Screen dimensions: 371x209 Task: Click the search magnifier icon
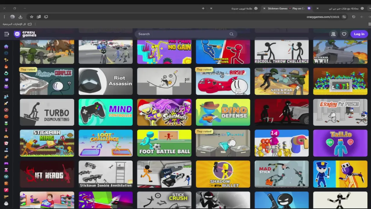[231, 34]
